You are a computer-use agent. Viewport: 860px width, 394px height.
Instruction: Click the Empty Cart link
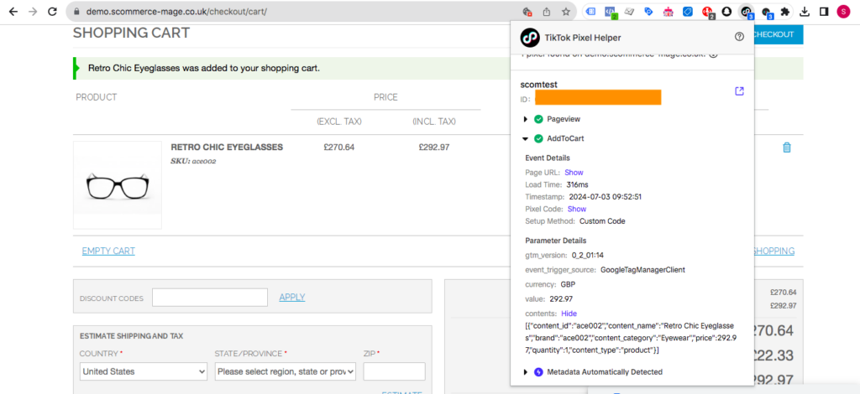pyautogui.click(x=108, y=251)
